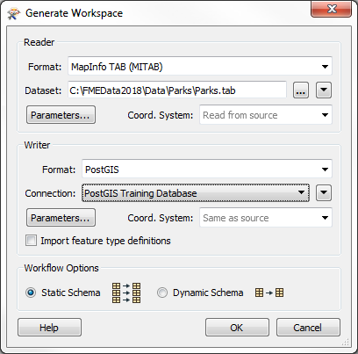The height and width of the screenshot is (354, 358).
Task: Browse for dataset with ellipsis button
Action: pos(301,90)
